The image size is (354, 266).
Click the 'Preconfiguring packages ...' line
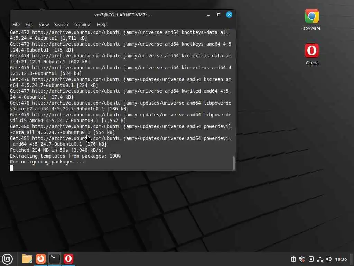tap(47, 162)
